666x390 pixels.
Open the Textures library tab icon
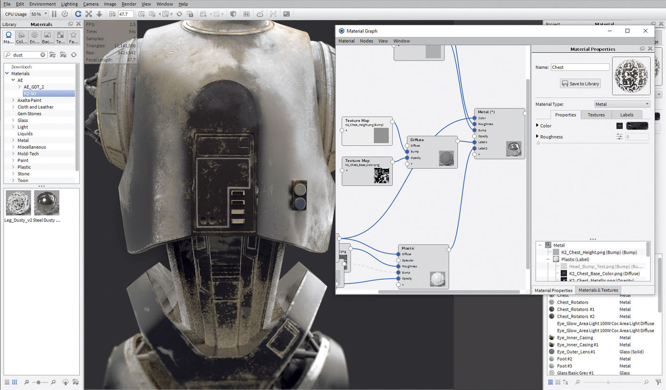(x=60, y=37)
